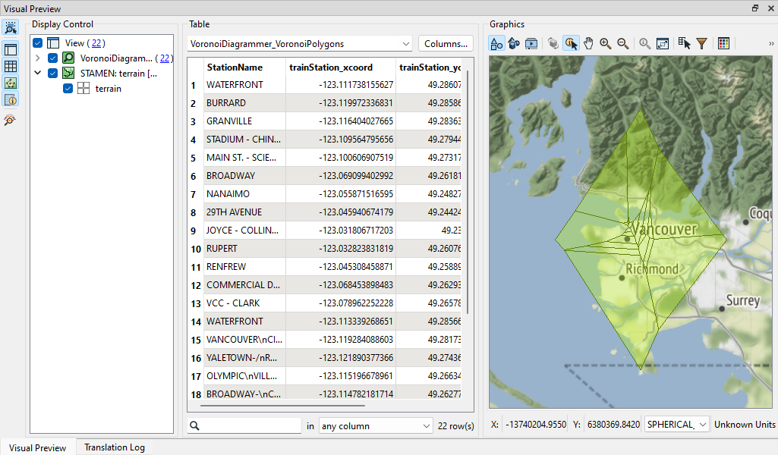Image resolution: width=778 pixels, height=455 pixels.
Task: Click the inspector magnifier icon at sidebar bottom
Action: (x=10, y=120)
